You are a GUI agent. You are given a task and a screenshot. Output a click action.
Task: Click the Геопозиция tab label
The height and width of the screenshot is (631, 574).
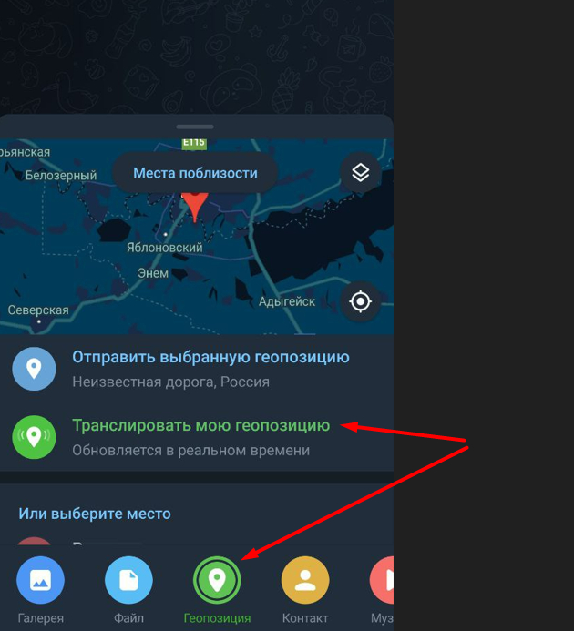217,618
